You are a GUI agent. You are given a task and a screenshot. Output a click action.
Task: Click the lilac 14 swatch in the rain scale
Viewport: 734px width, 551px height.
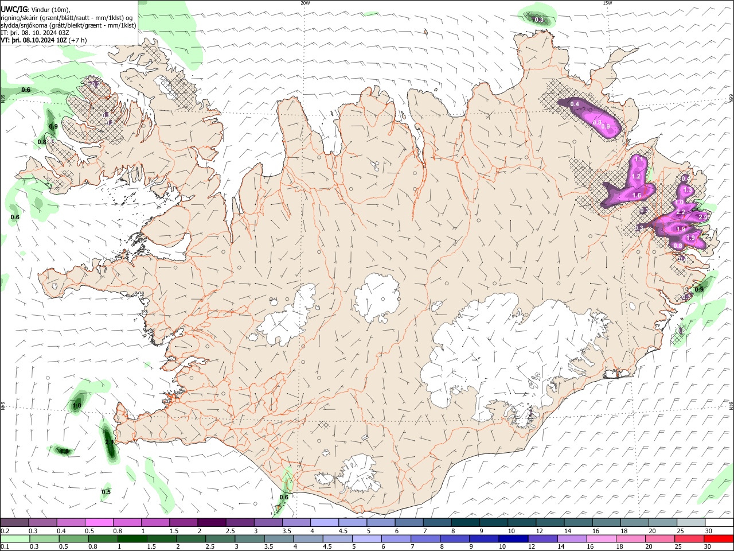point(572,538)
